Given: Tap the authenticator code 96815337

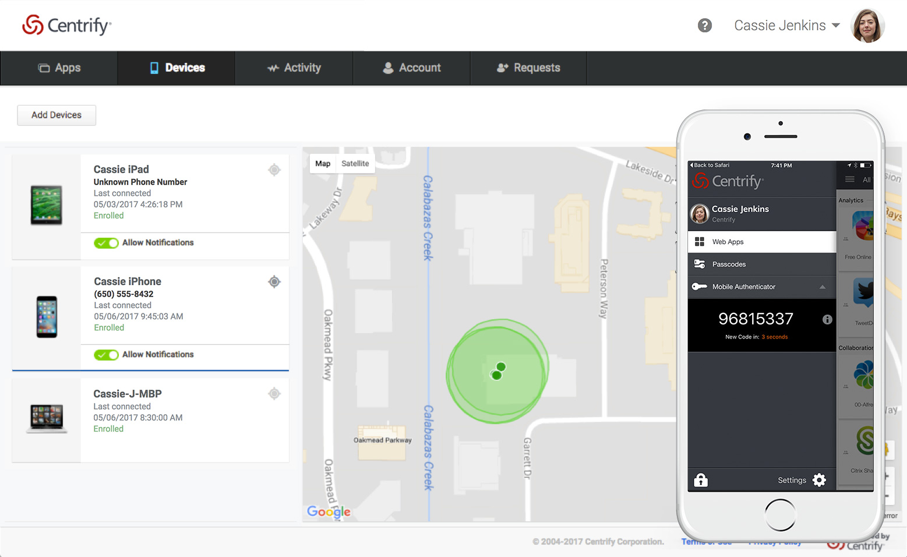Looking at the screenshot, I should point(756,319).
